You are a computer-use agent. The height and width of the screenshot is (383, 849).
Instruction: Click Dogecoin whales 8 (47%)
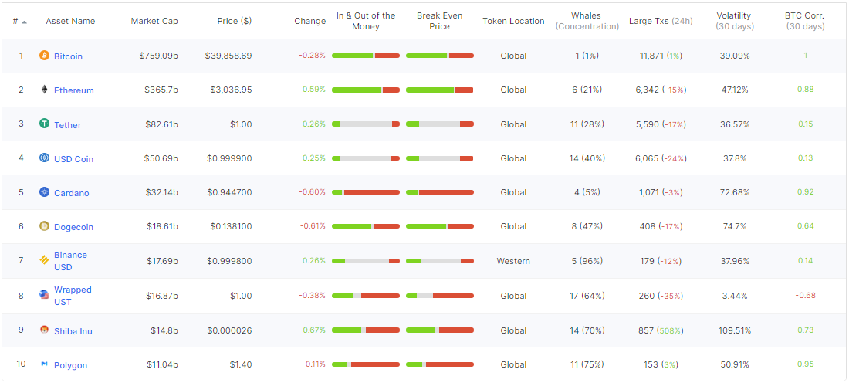[x=587, y=226]
